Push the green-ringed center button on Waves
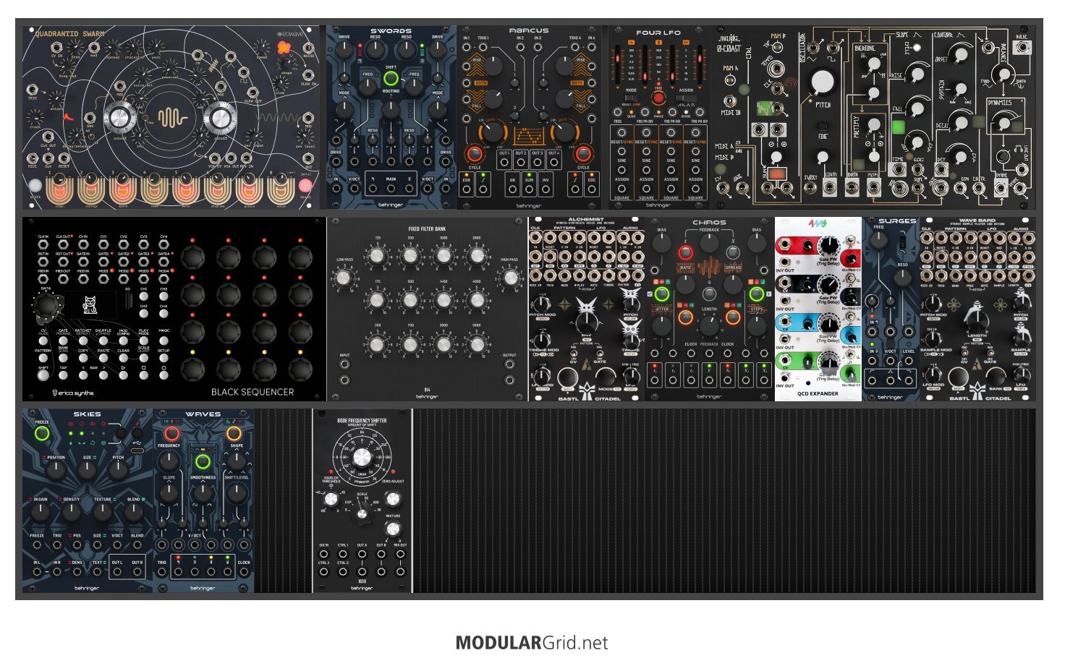The width and height of the screenshot is (1065, 658). [x=203, y=462]
